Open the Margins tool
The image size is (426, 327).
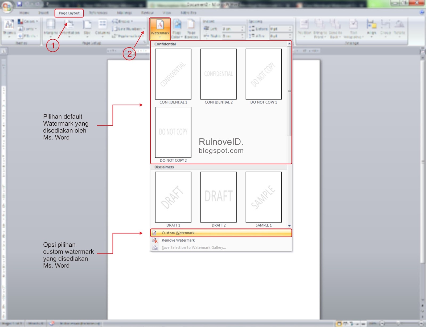click(x=51, y=28)
